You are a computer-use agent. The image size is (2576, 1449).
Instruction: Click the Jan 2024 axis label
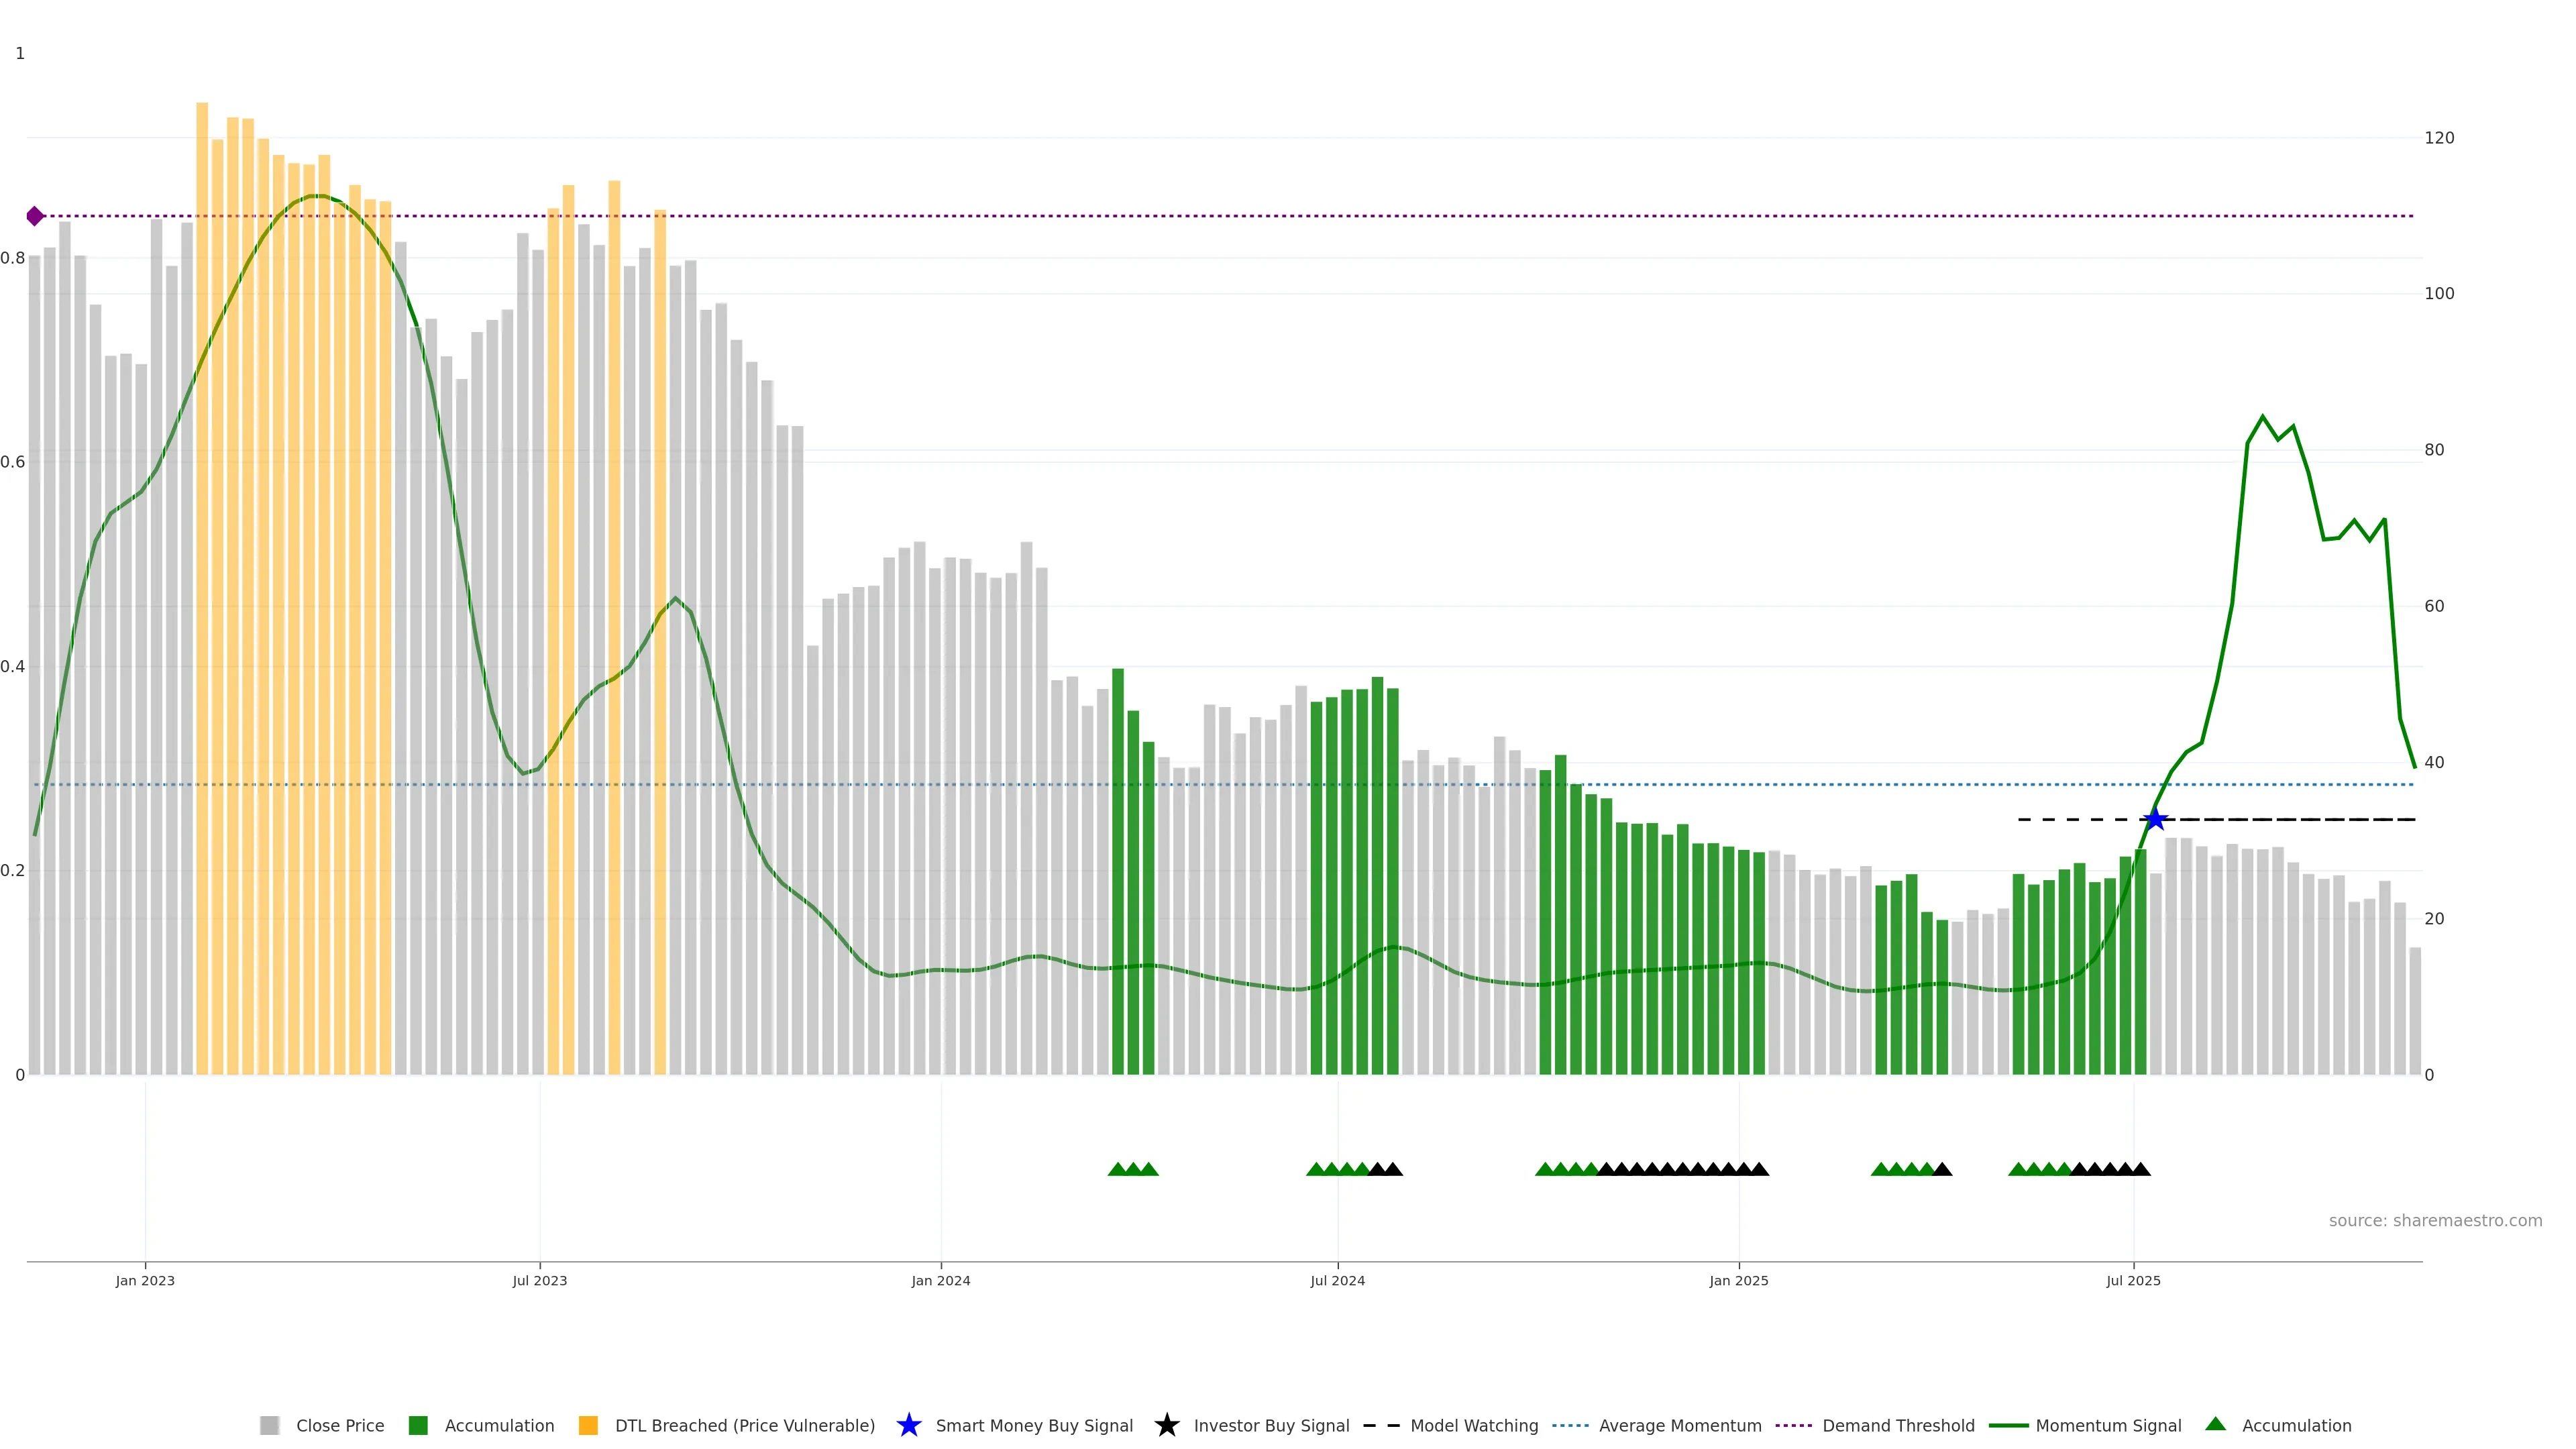tap(940, 1280)
